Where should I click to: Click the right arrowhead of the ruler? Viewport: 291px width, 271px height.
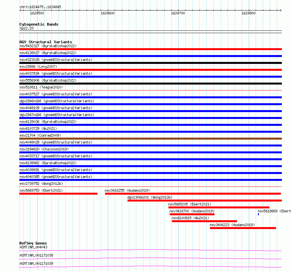[281, 10]
